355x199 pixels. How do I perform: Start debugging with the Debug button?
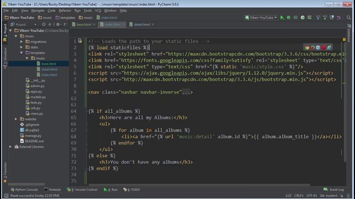click(x=288, y=18)
